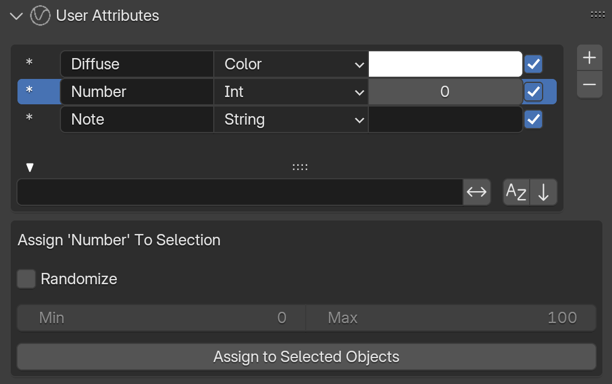Viewport: 612px width, 384px height.
Task: Uncheck the Diffuse attribute checkbox
Action: pyautogui.click(x=533, y=64)
